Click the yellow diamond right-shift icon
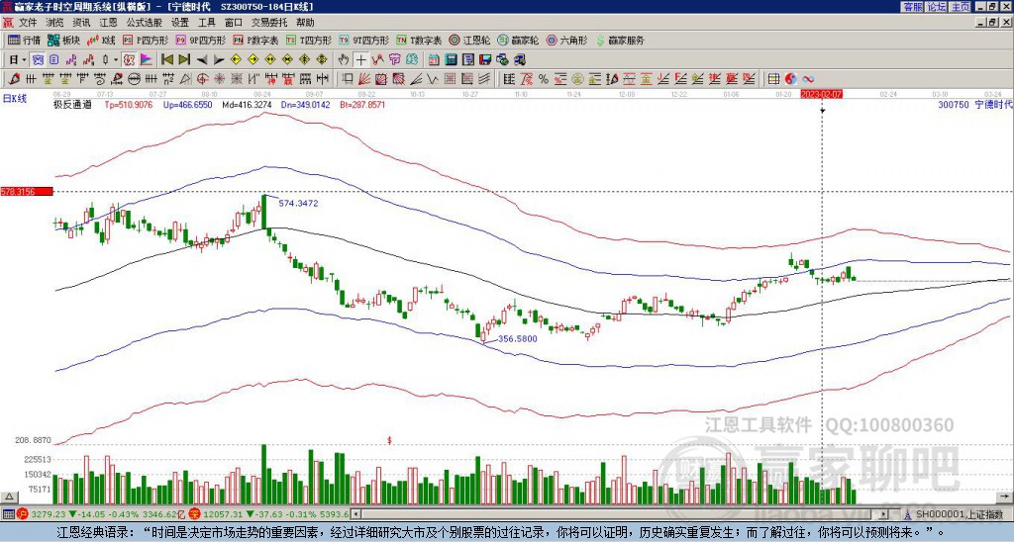This screenshot has height=542, width=1014. click(x=253, y=59)
